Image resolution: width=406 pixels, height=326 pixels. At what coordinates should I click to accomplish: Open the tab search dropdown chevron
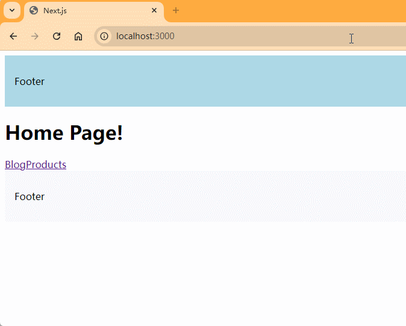pos(11,11)
